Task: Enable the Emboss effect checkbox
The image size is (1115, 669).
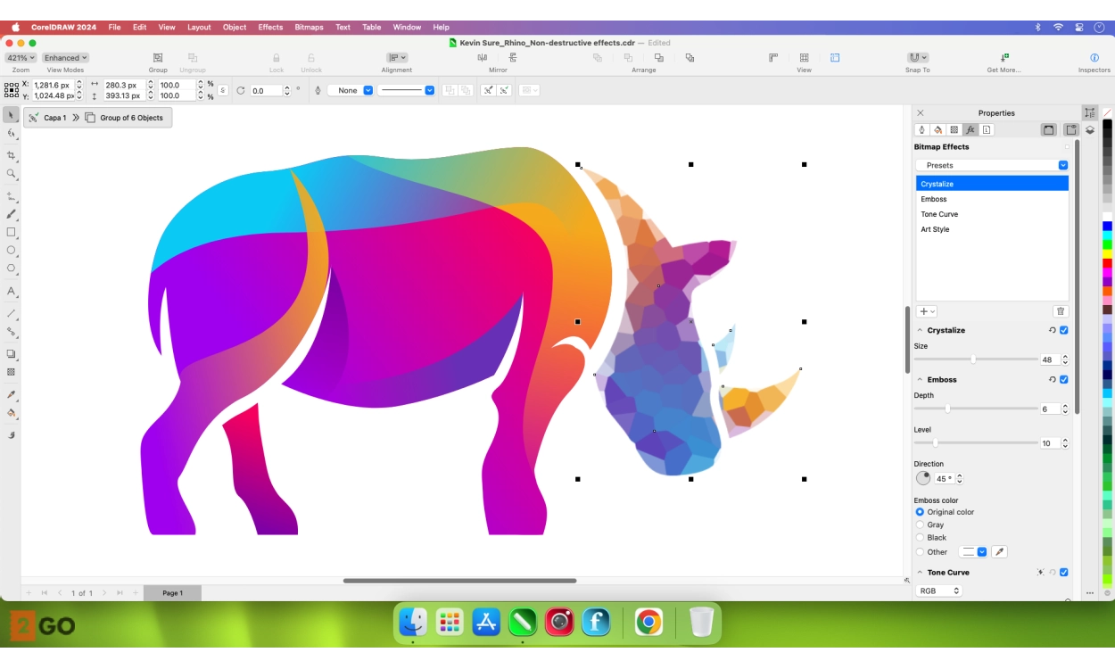Action: (x=1062, y=379)
